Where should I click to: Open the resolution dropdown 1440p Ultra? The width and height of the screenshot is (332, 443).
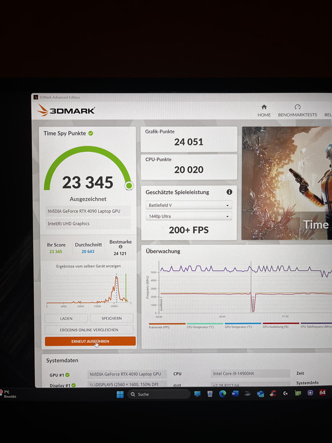189,216
